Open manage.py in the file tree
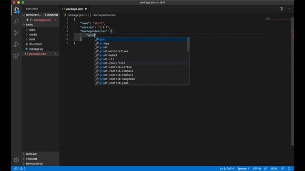 click(x=40, y=49)
